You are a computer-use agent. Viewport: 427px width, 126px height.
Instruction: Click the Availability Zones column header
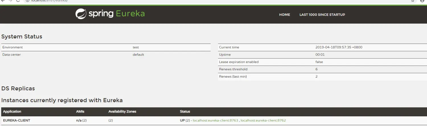tap(122, 112)
